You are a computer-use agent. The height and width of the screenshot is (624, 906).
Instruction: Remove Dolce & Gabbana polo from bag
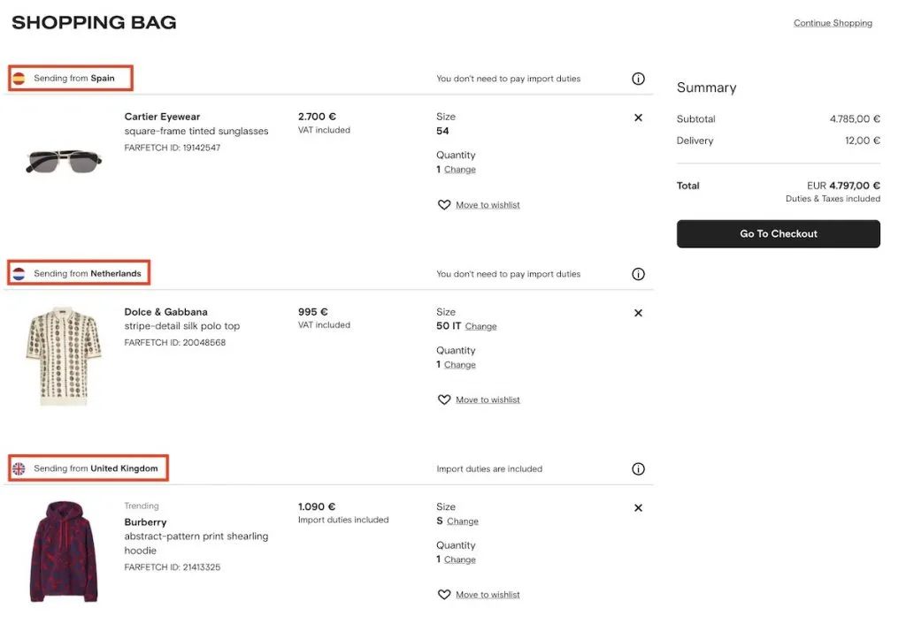[x=638, y=313]
